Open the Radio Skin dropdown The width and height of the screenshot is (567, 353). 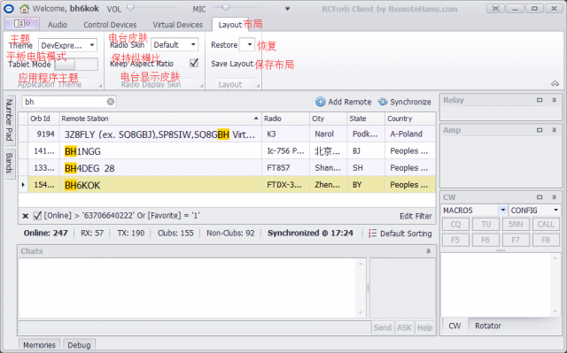point(193,45)
